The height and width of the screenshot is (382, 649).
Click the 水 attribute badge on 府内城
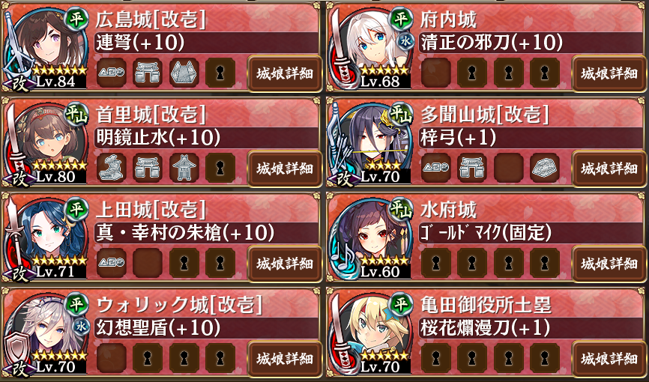pos(405,42)
